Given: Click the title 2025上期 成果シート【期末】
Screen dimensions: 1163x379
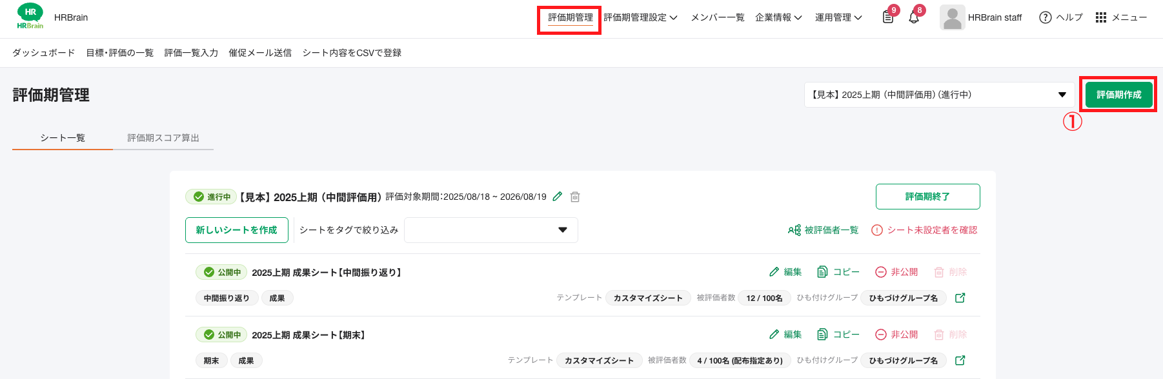Looking at the screenshot, I should click(x=309, y=335).
